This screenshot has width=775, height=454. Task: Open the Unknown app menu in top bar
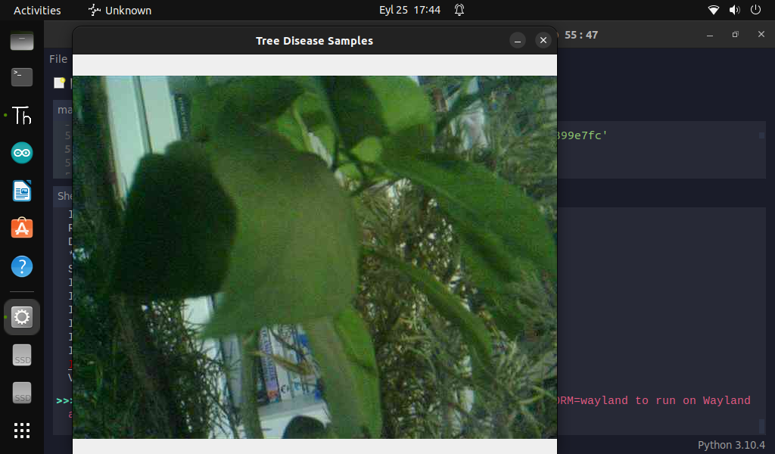click(x=120, y=11)
